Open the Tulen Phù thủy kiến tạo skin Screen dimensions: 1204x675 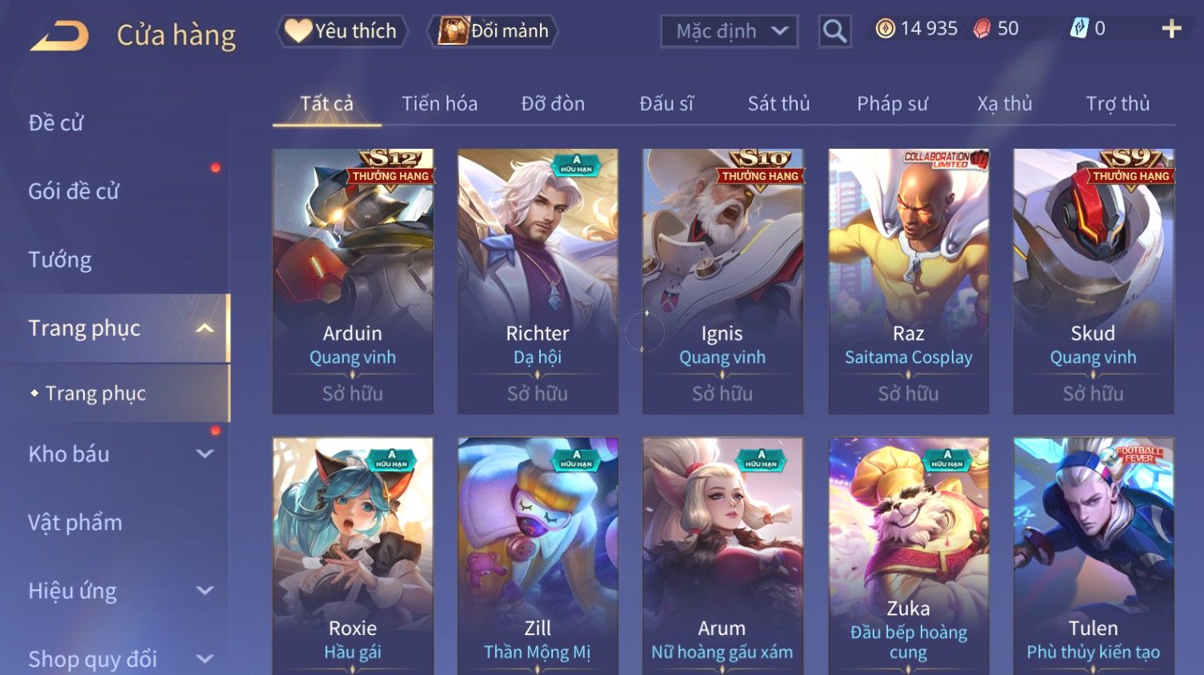click(x=1093, y=556)
